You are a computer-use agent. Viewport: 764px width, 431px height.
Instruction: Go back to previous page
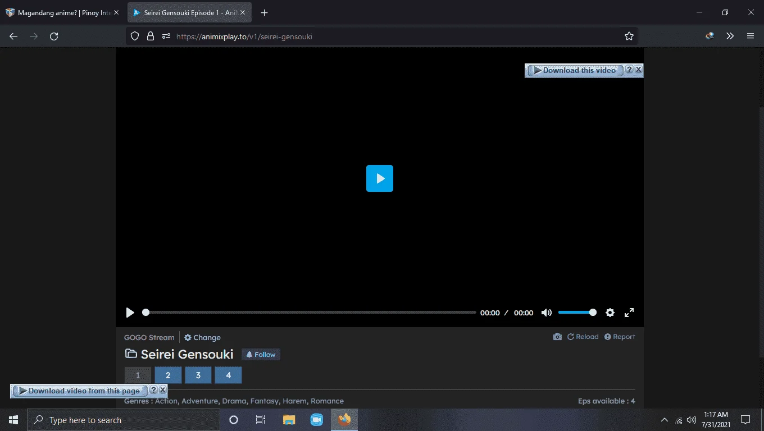pyautogui.click(x=13, y=36)
